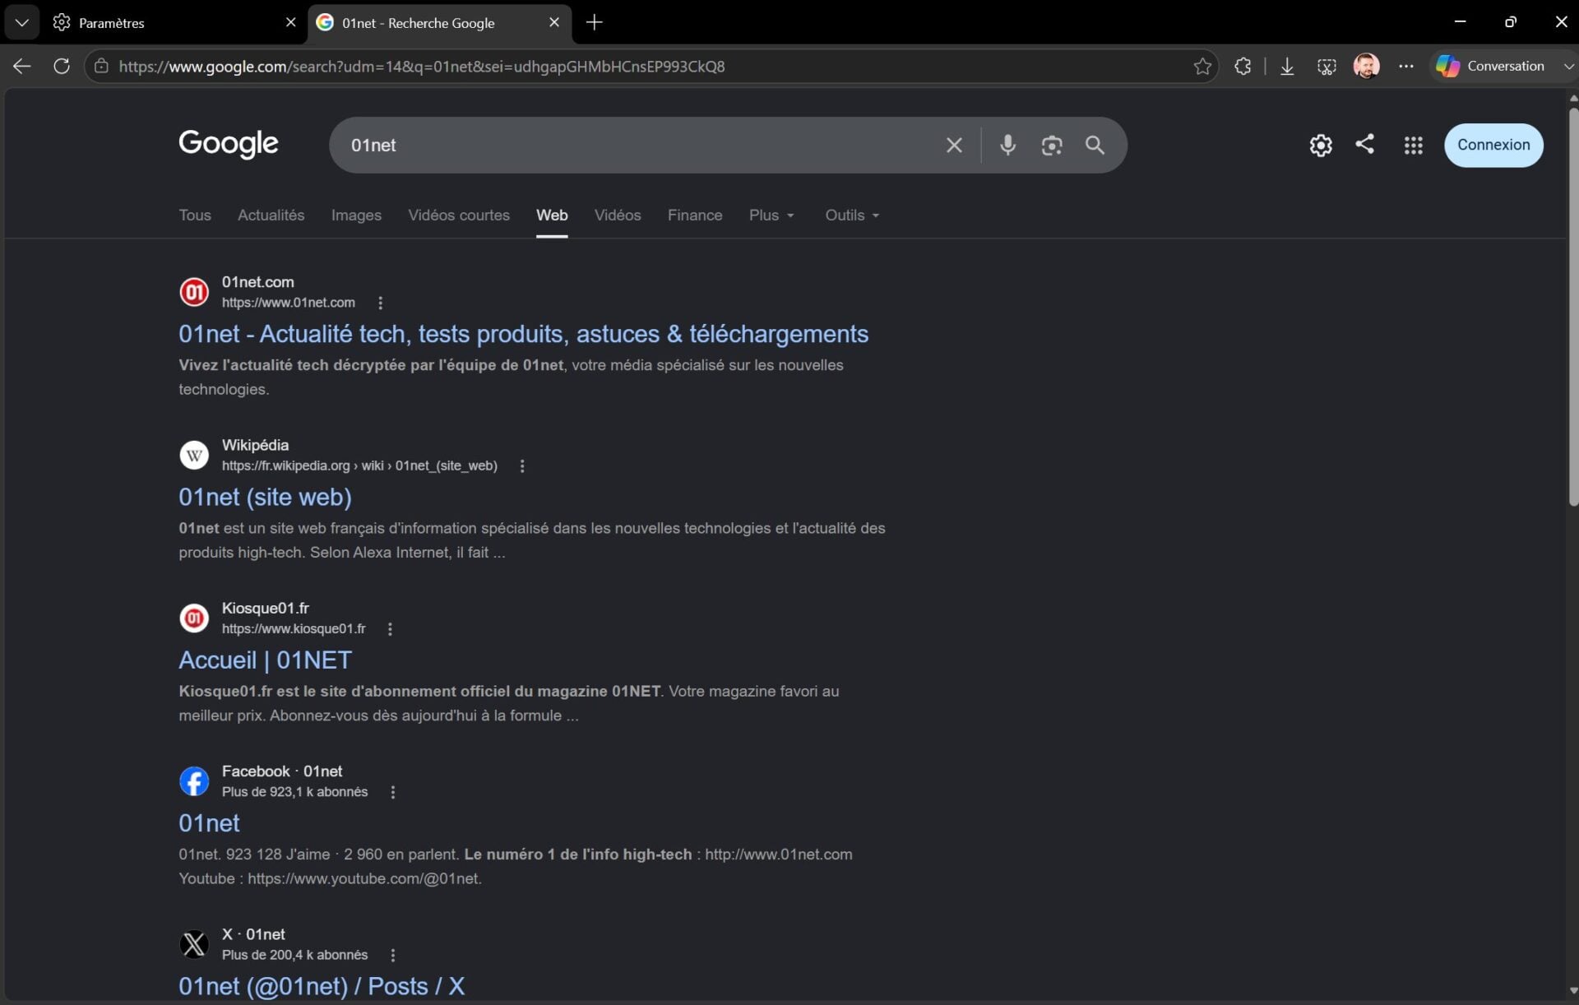This screenshot has height=1005, width=1579.
Task: View site info via the lock icon
Action: (x=101, y=66)
